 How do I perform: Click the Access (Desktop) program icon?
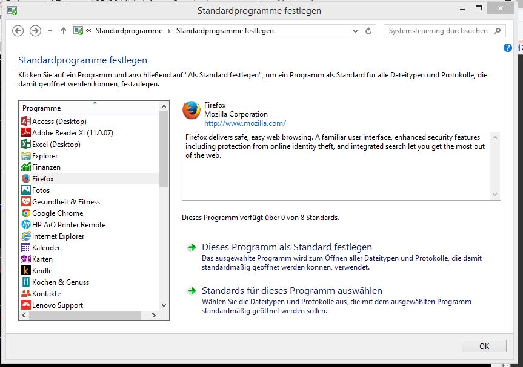(26, 122)
